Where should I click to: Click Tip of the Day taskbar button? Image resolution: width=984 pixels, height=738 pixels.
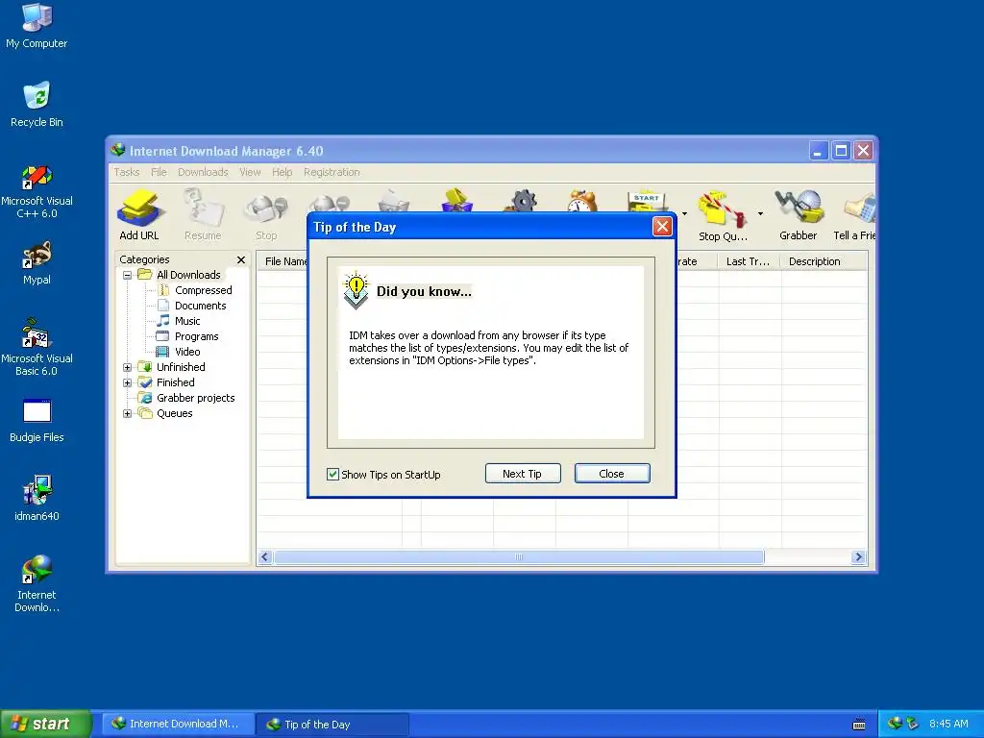click(x=333, y=725)
